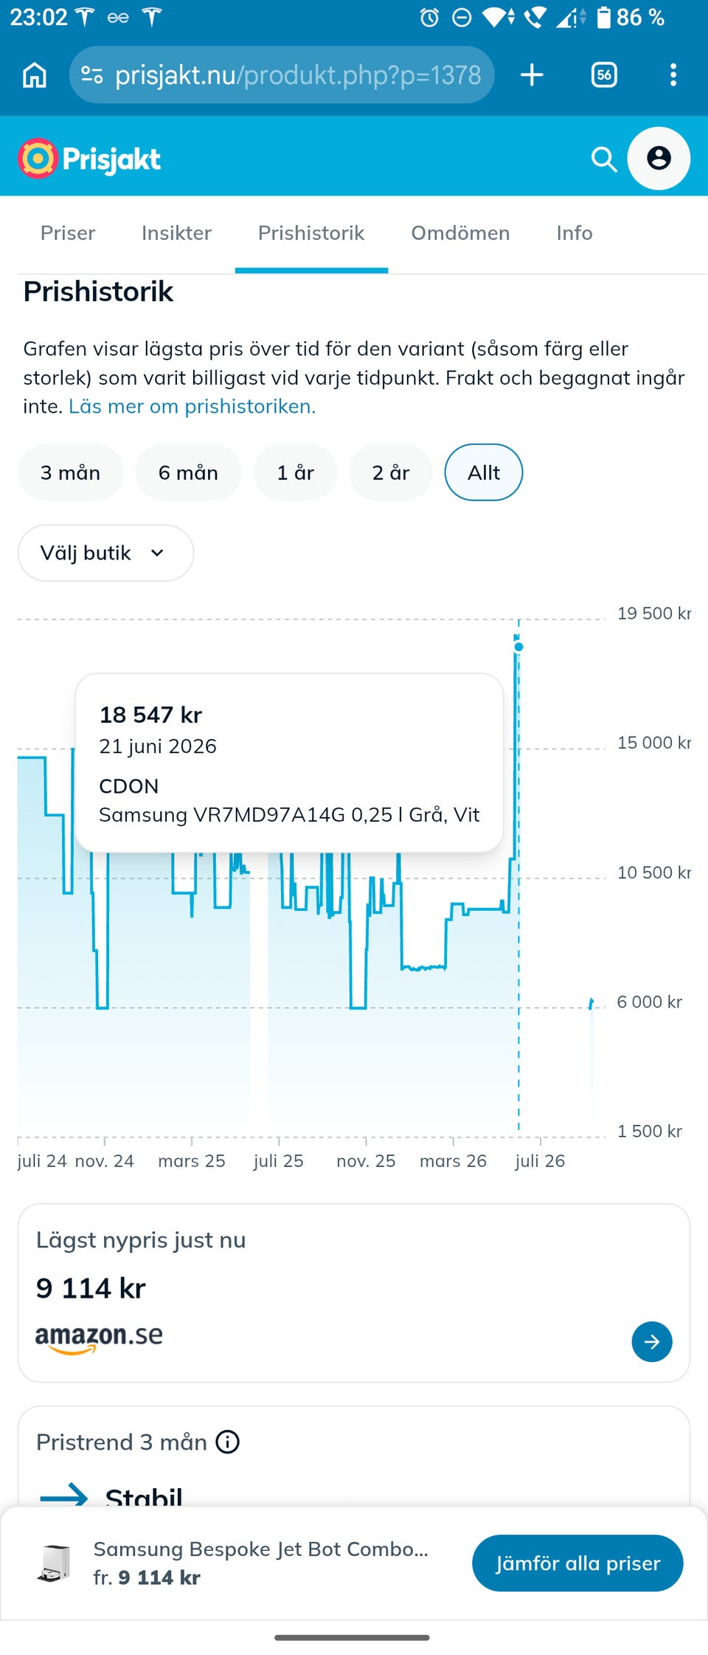Switch to the Omdömen tab
The height and width of the screenshot is (1655, 708).
pyautogui.click(x=460, y=233)
